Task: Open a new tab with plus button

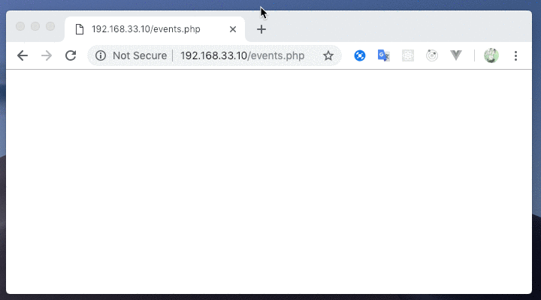Action: pos(261,29)
